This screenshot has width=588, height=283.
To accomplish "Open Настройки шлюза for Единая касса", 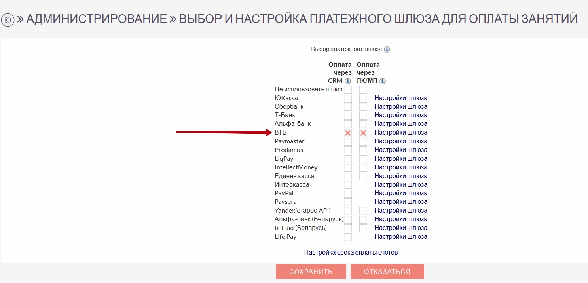I will pos(401,176).
